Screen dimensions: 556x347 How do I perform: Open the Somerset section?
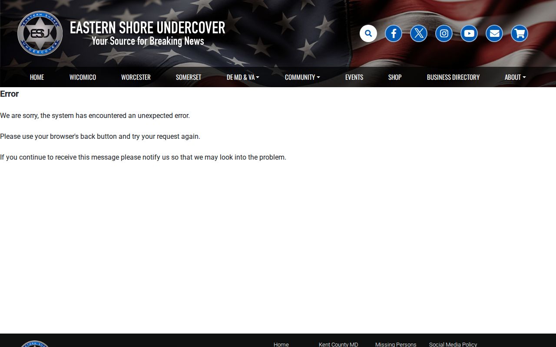click(x=189, y=77)
